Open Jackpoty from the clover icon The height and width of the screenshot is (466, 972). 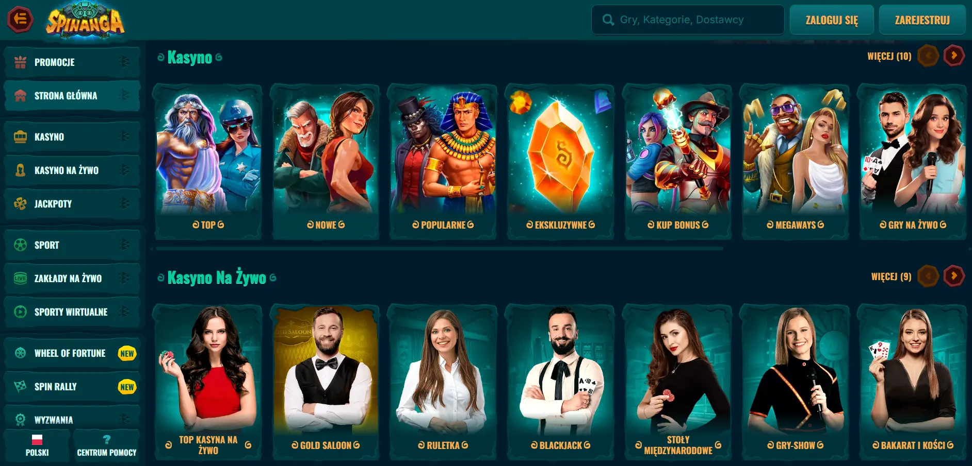pos(21,204)
